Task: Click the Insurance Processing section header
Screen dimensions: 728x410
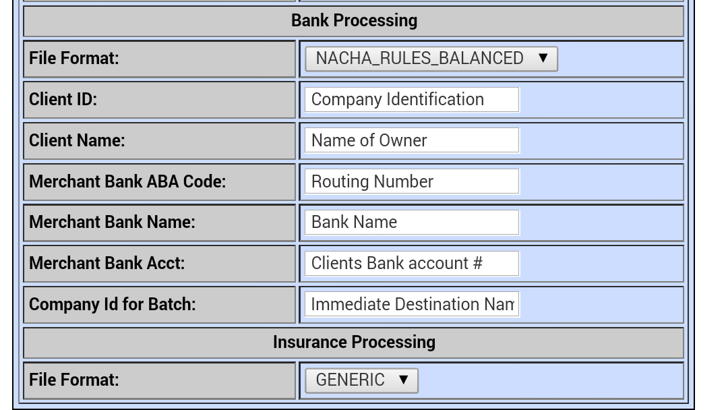Action: click(x=353, y=342)
